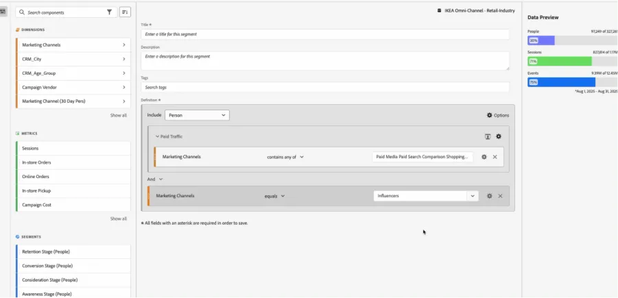The width and height of the screenshot is (618, 298).
Task: Expand Campaign Vendor dimension chevron
Action: point(123,87)
